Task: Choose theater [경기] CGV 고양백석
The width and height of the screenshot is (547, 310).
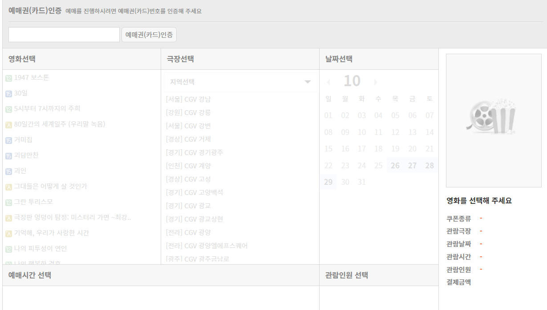Action: (x=194, y=192)
